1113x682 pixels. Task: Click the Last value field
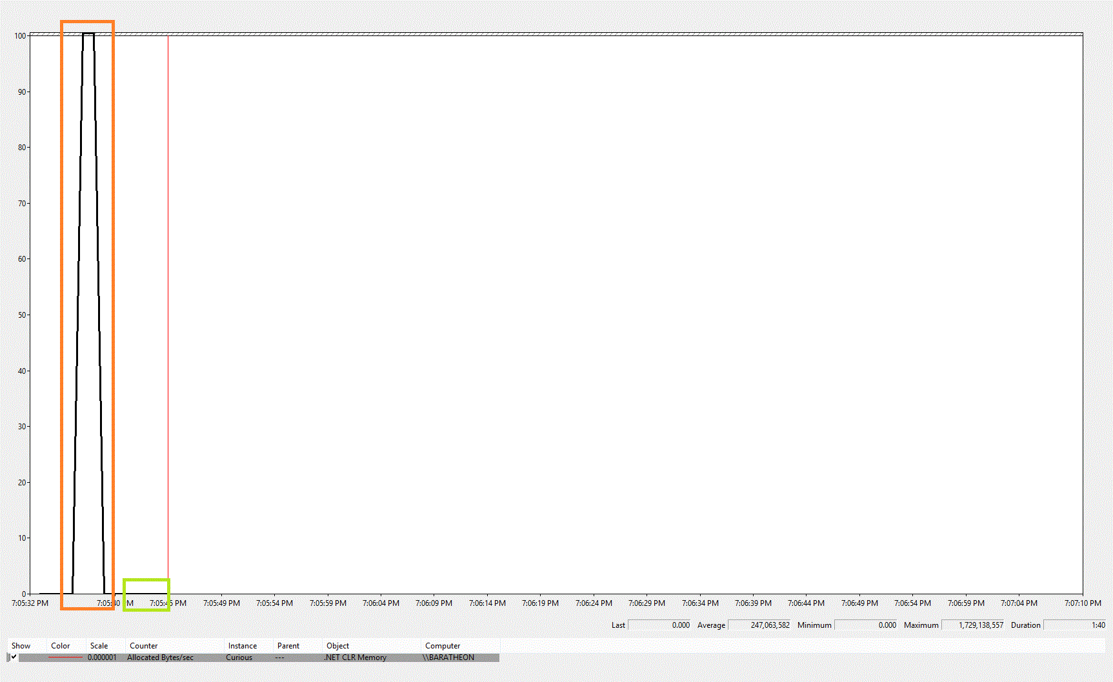click(659, 625)
